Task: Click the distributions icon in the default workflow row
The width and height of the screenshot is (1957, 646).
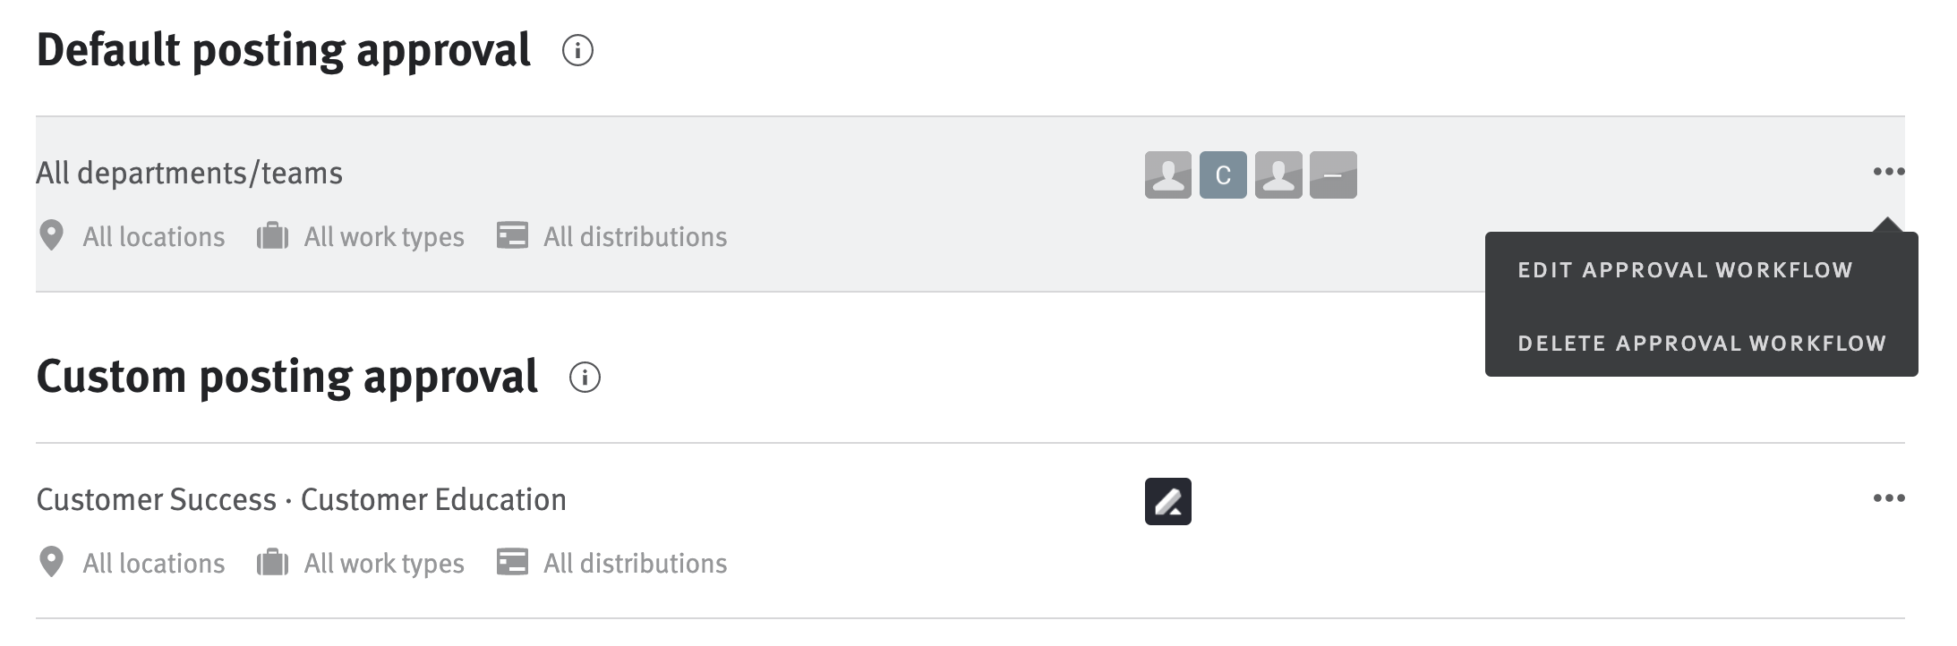Action: tap(512, 235)
